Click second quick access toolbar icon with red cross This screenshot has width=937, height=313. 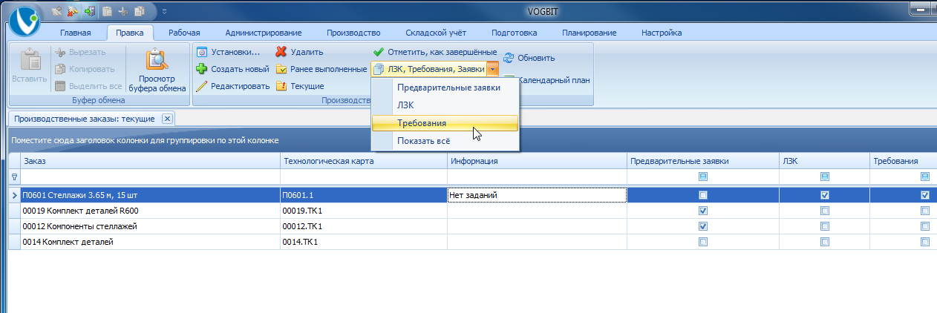(74, 13)
